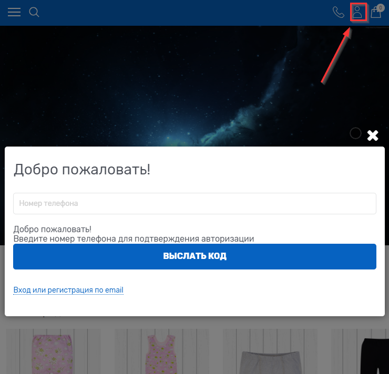Open the pink floral tank top product
The height and width of the screenshot is (374, 389).
coord(161,352)
